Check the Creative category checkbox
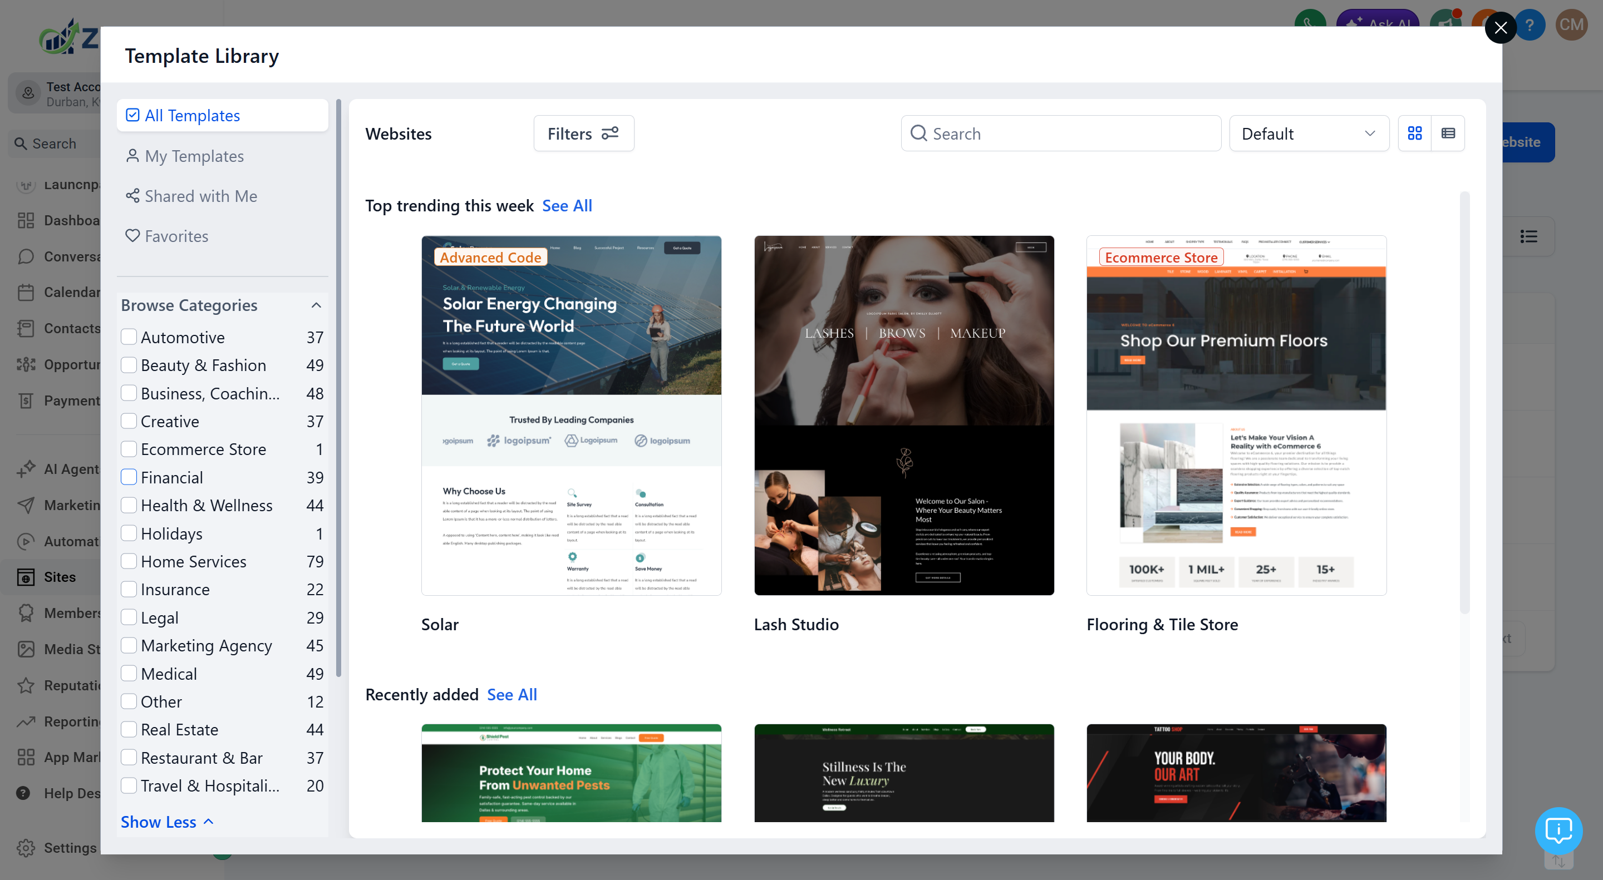The height and width of the screenshot is (880, 1603). click(129, 421)
